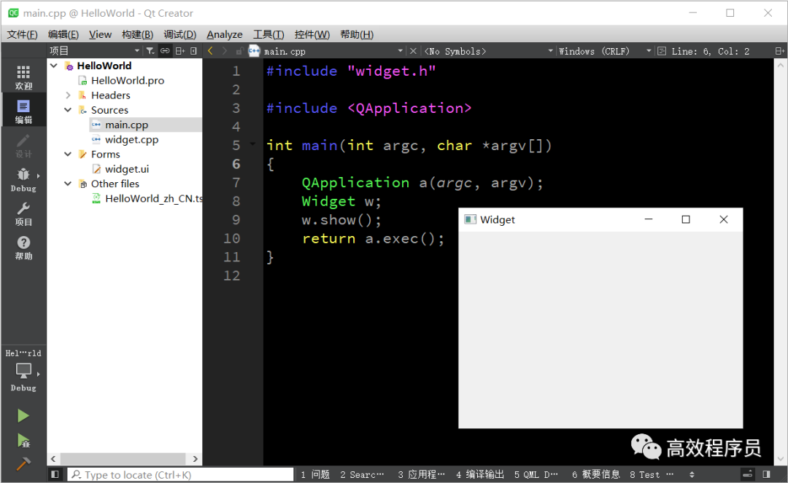Open the 帮助(H) menu
788x483 pixels.
tap(357, 35)
